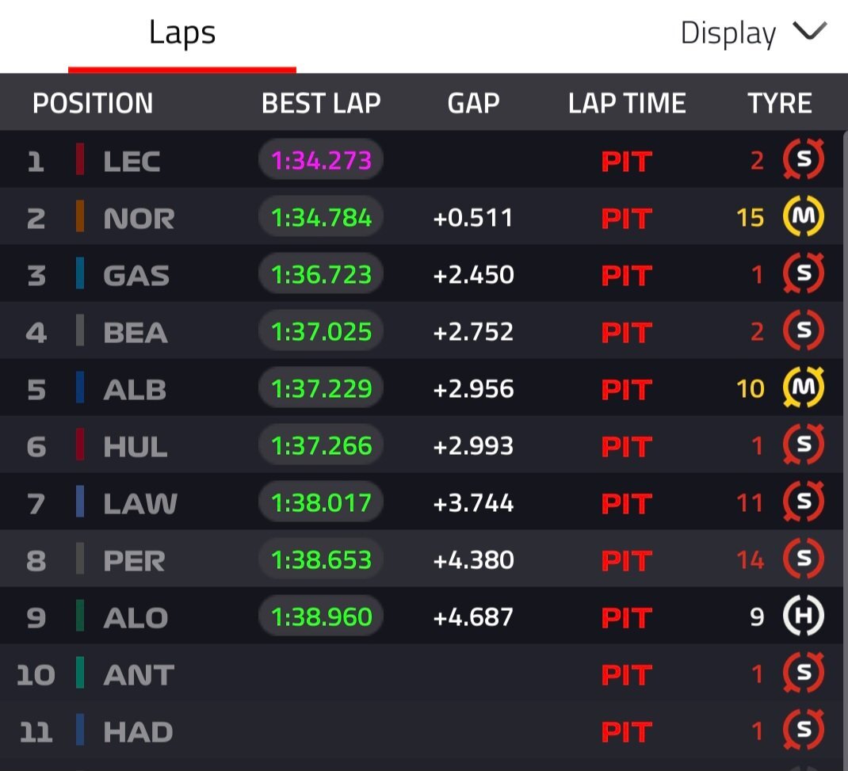Tap the ANT driver name
The height and width of the screenshot is (771, 848).
[x=139, y=675]
